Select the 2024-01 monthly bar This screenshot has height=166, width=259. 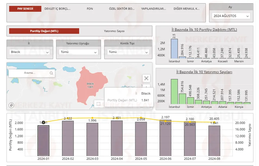[x=43, y=141]
